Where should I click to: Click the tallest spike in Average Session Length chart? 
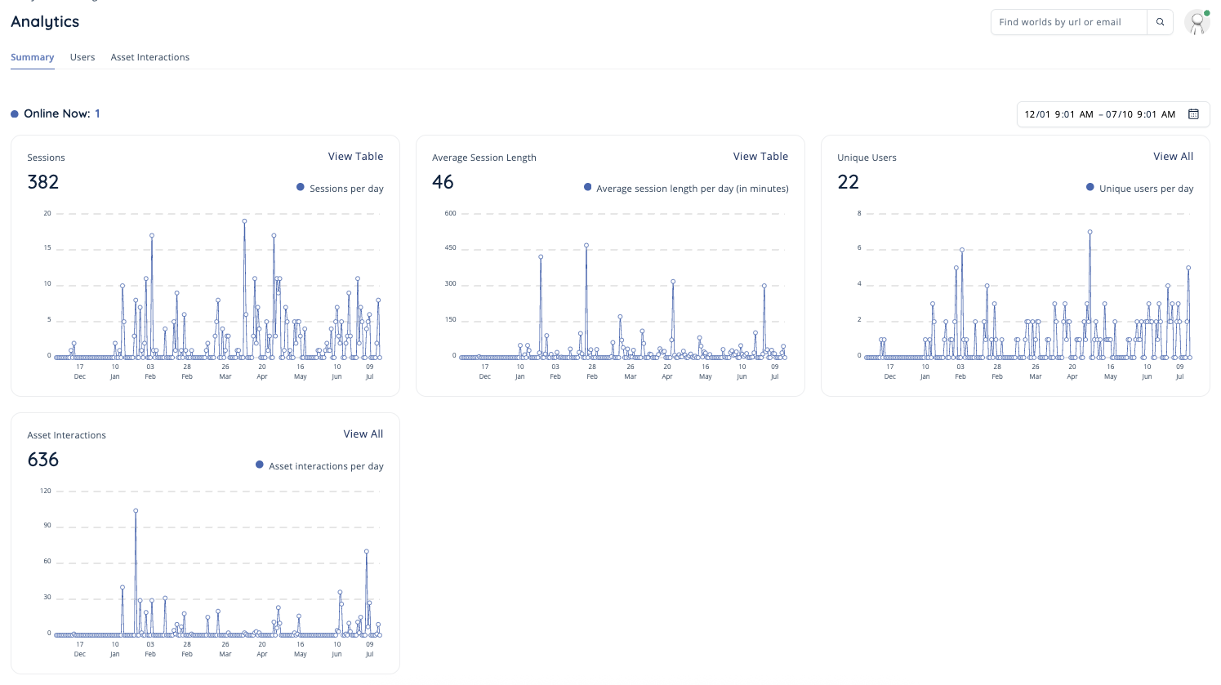[586, 245]
